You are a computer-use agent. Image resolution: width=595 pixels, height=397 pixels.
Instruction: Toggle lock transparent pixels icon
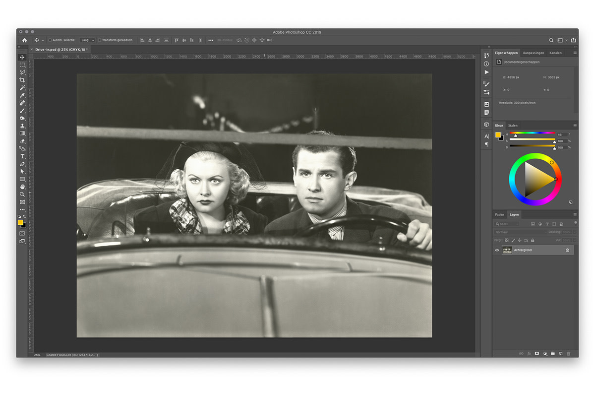tap(507, 240)
